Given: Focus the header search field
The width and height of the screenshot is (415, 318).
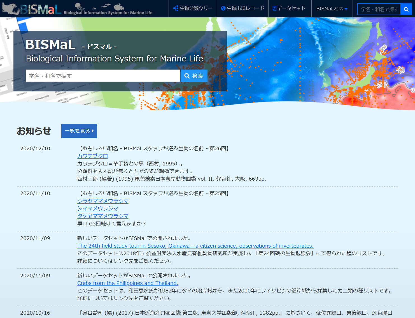Looking at the screenshot, I should coord(379,9).
